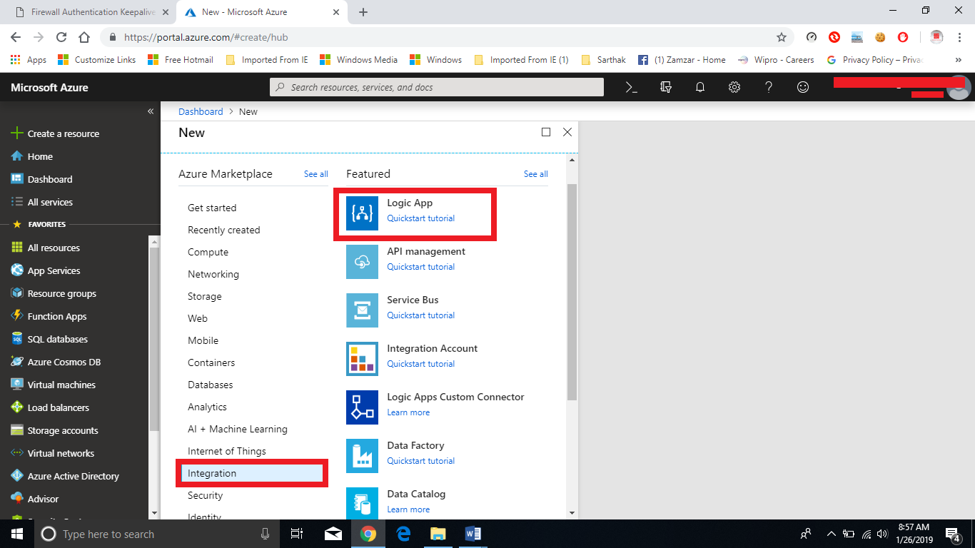Open portal settings gear
Viewport: 975px width, 548px height.
pyautogui.click(x=734, y=87)
